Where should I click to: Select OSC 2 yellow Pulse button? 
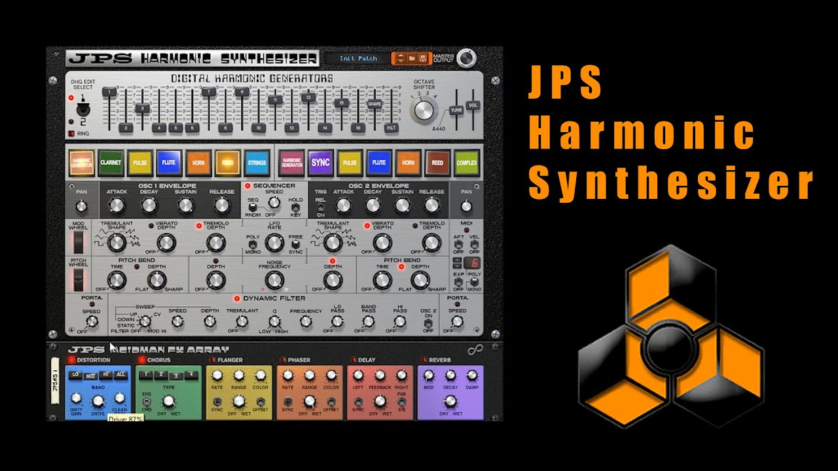click(x=350, y=162)
